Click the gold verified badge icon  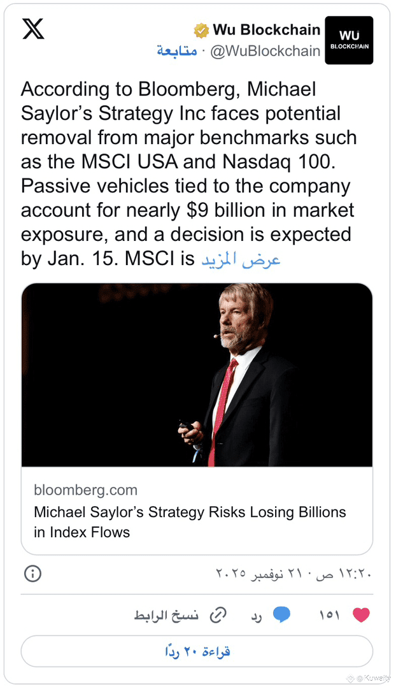[x=201, y=30]
